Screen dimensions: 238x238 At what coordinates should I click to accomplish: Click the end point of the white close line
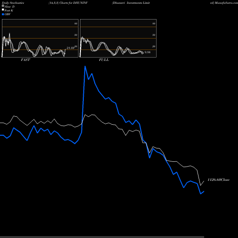point(204,181)
